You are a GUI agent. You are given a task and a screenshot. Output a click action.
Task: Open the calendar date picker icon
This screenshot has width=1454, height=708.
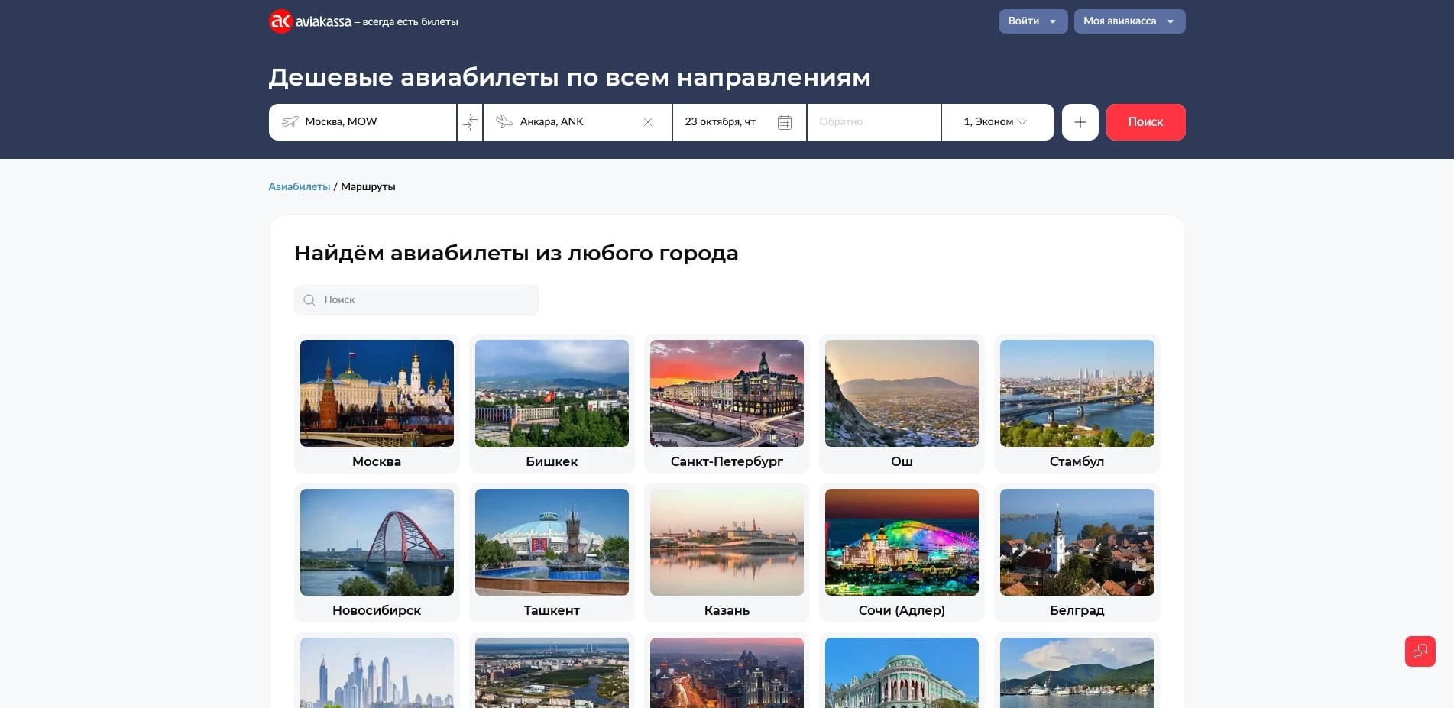(x=784, y=122)
